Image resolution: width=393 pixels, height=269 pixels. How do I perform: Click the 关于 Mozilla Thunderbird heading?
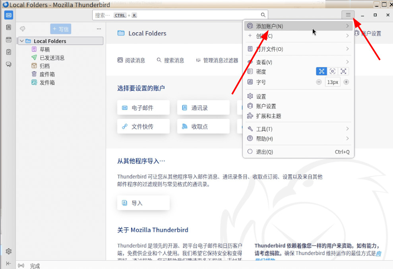153,230
